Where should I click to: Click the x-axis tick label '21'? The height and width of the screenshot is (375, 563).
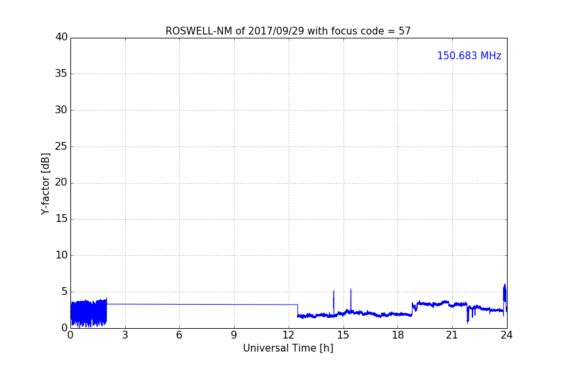452,335
